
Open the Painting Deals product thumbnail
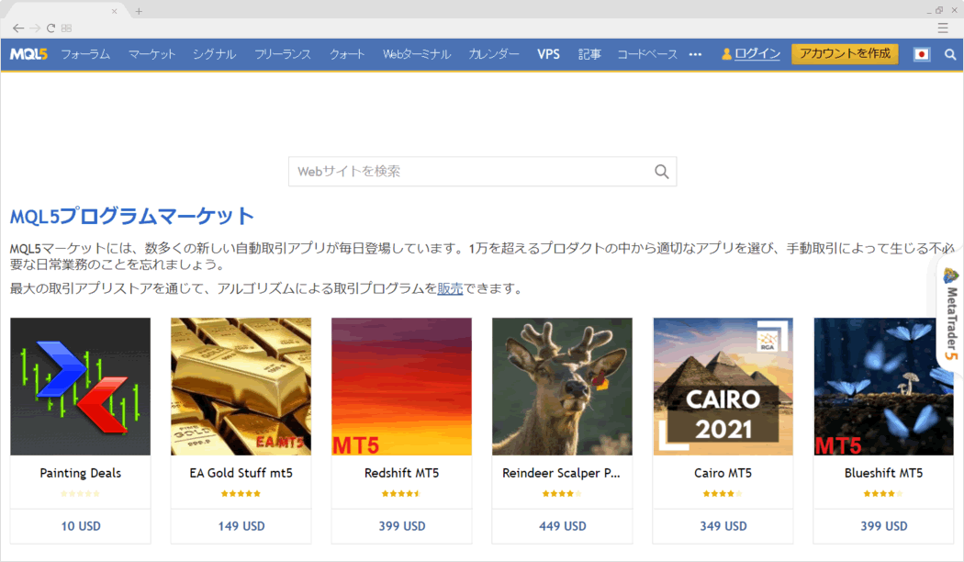[x=81, y=387]
